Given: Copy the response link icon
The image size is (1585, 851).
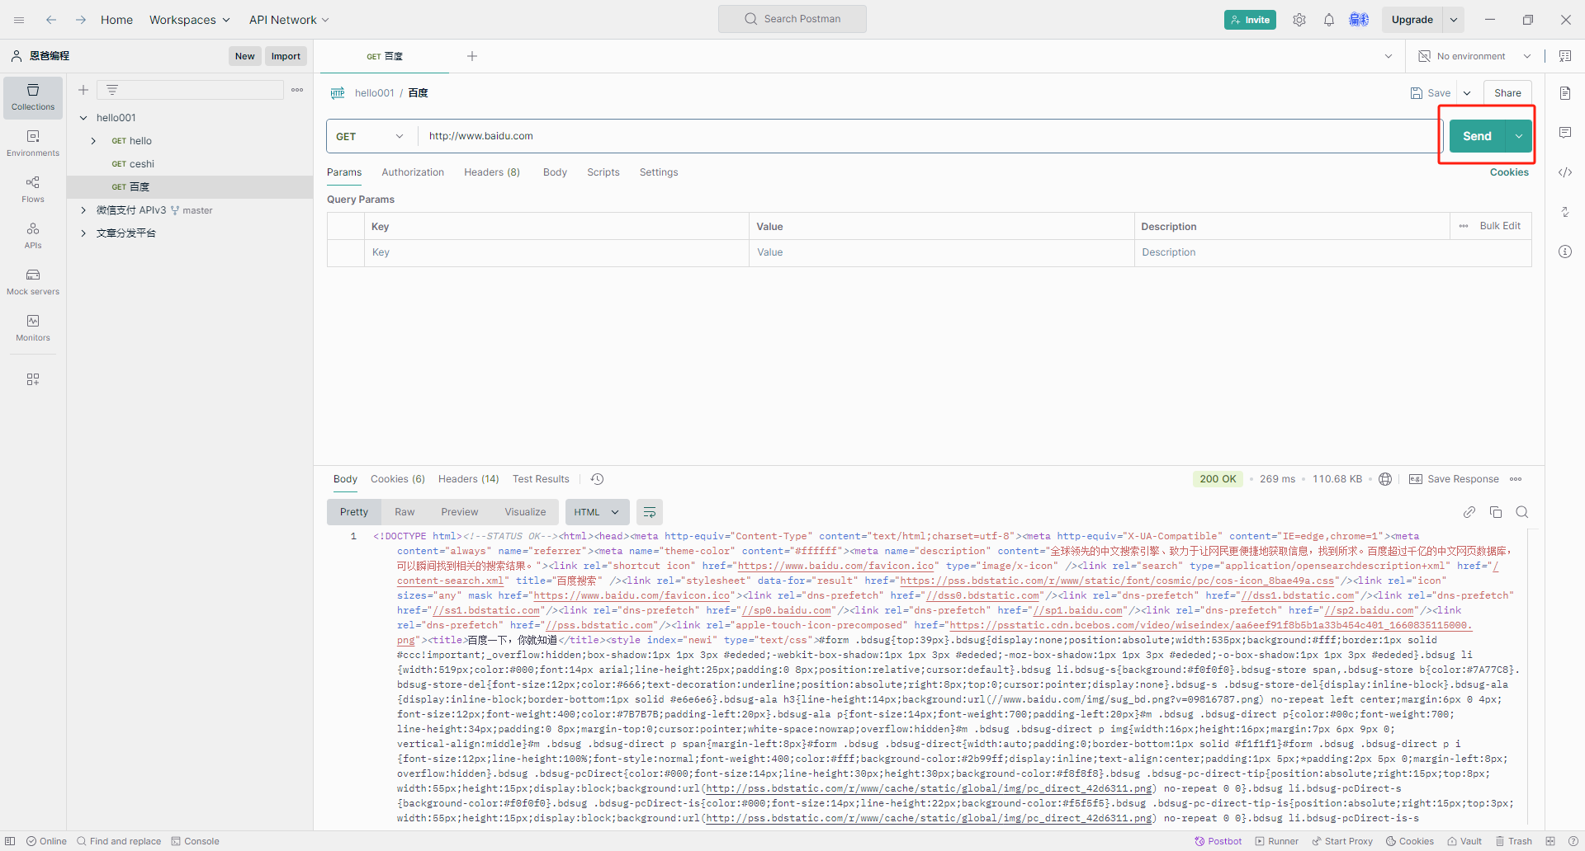Looking at the screenshot, I should pyautogui.click(x=1469, y=512).
